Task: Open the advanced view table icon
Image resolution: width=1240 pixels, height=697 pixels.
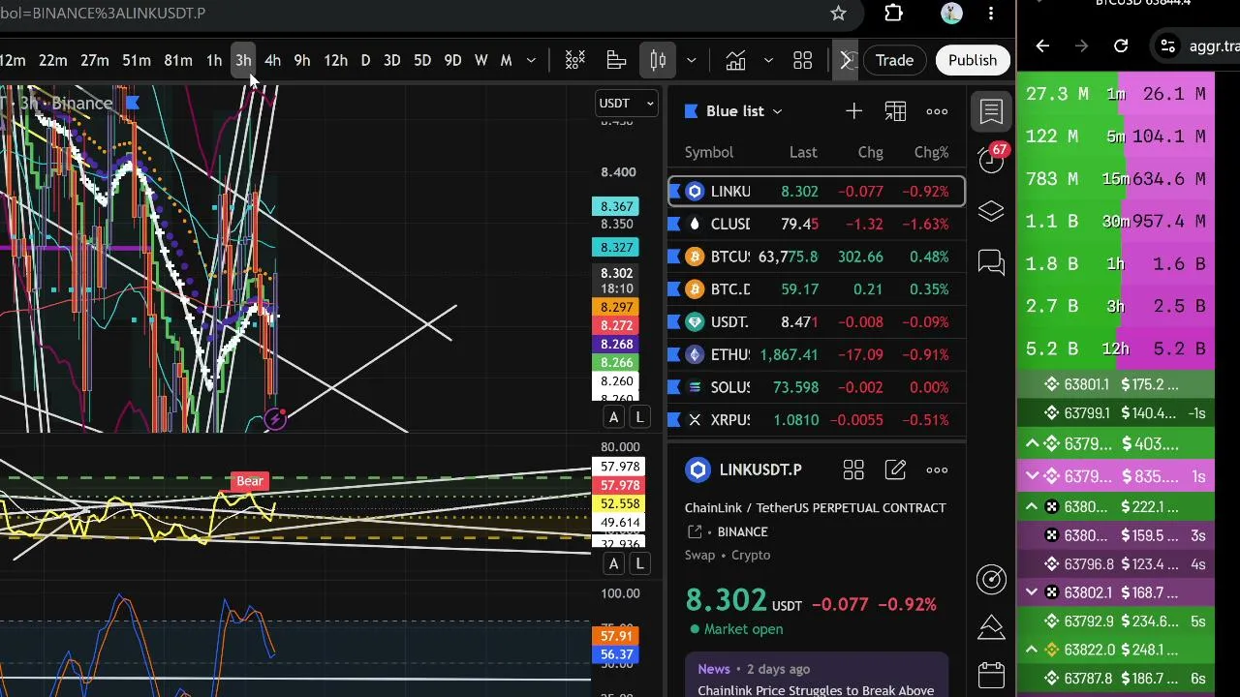Action: pyautogui.click(x=895, y=111)
